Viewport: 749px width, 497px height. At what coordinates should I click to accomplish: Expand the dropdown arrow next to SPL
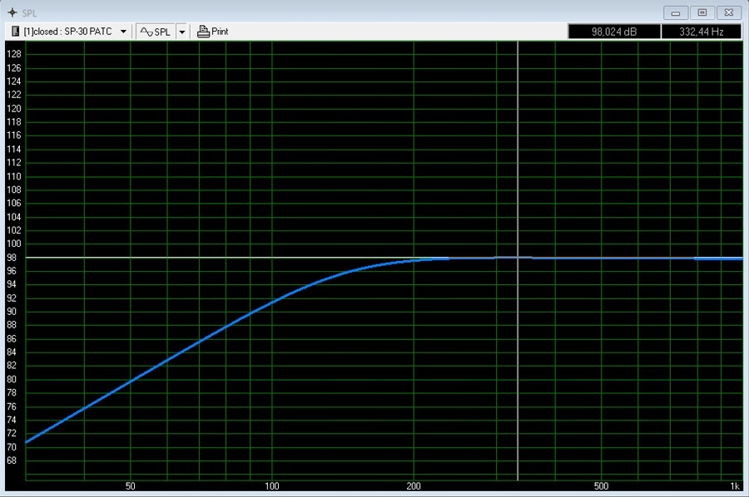(182, 32)
